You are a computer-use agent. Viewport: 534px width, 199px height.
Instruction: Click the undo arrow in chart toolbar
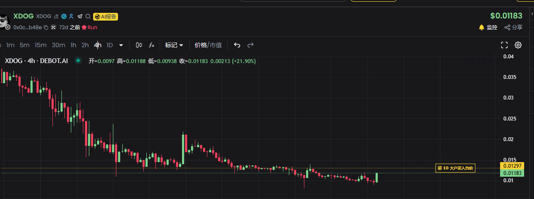[237, 45]
